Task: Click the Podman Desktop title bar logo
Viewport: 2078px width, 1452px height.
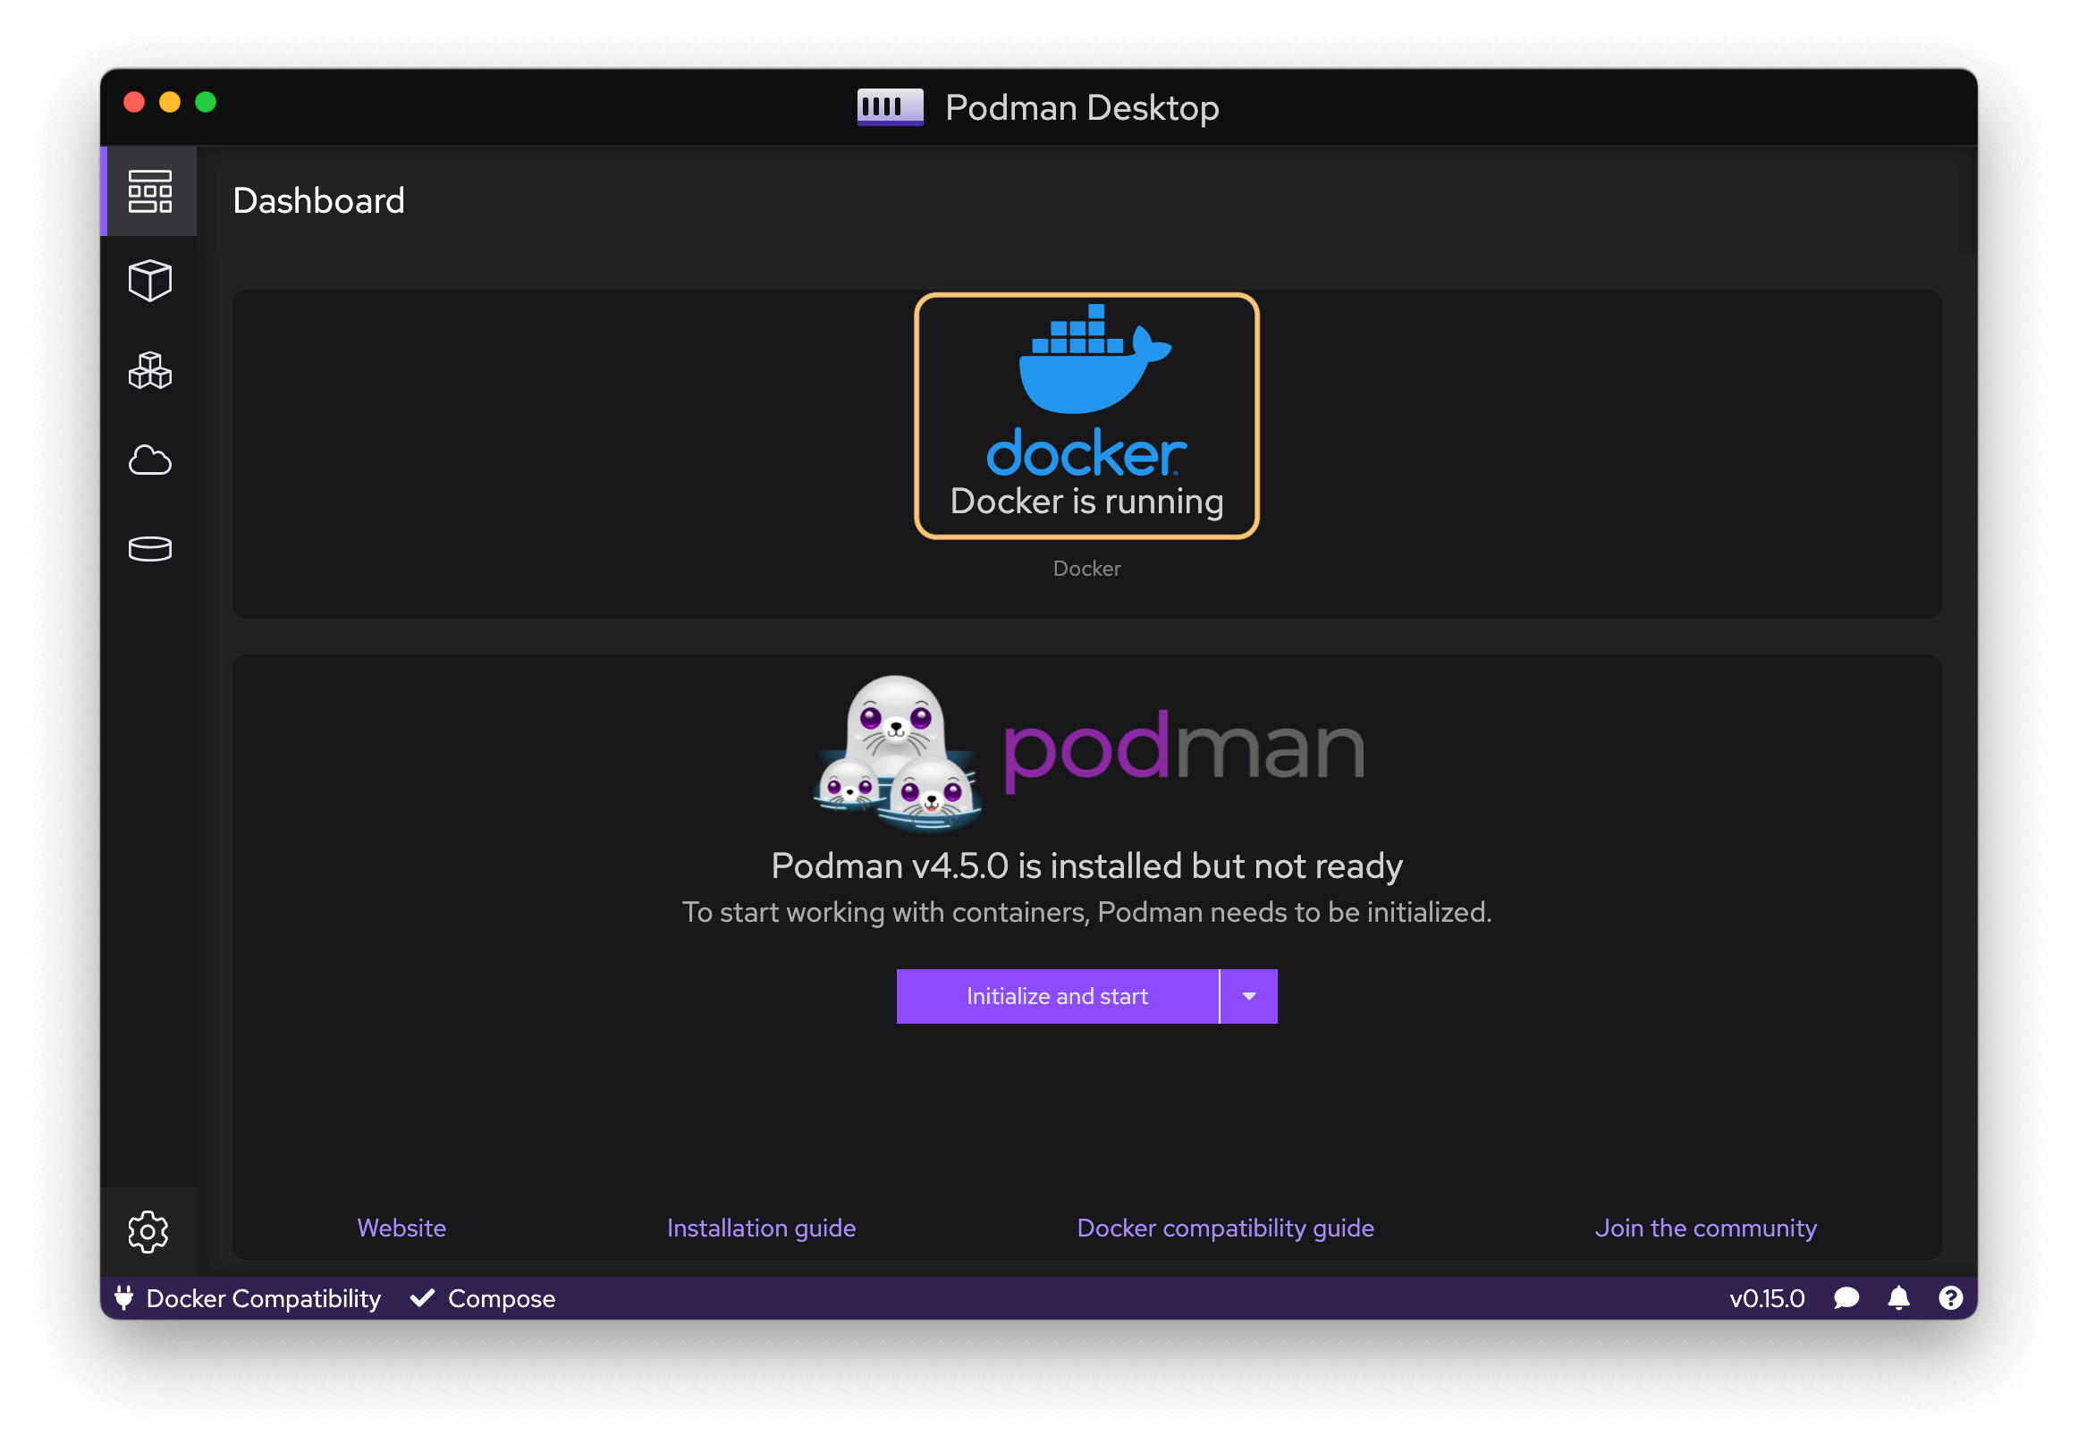Action: 890,106
